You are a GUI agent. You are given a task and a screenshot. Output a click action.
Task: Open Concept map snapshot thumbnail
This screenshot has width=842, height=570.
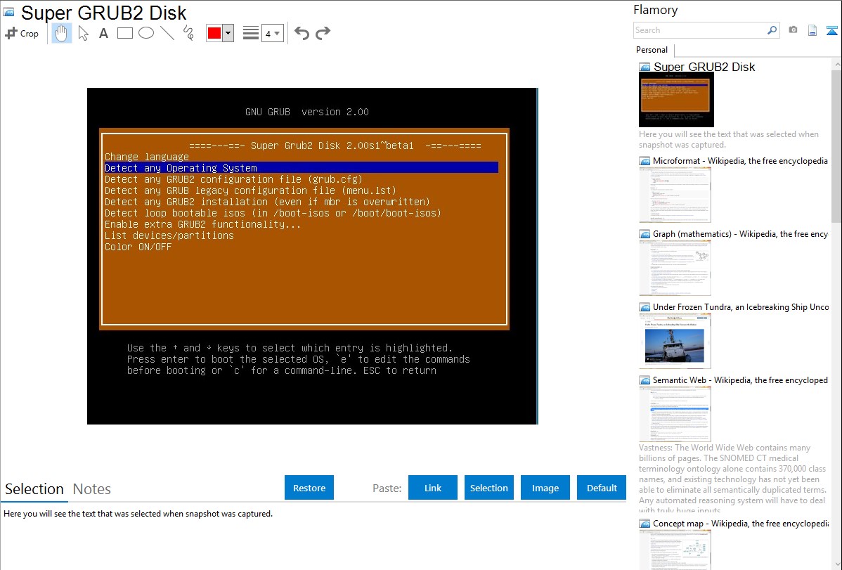coord(675,550)
